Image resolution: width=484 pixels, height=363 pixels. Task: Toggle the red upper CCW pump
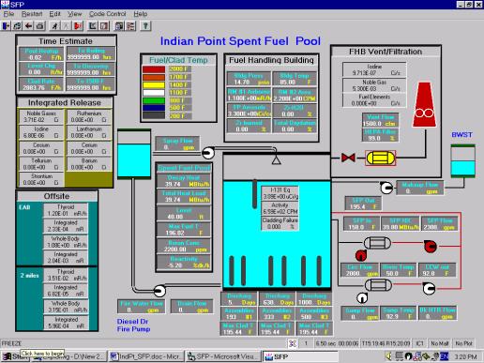[431, 246]
